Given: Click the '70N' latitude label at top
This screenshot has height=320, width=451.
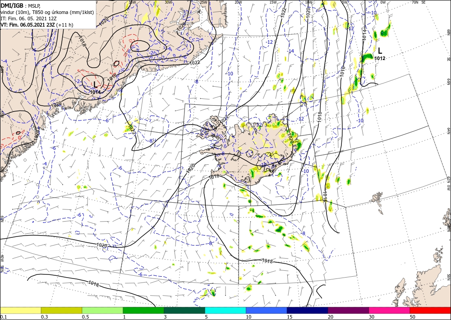Looking at the screenshot, I should click(415, 2).
